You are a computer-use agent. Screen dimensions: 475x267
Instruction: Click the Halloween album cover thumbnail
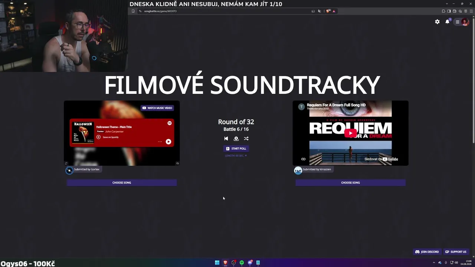point(83,132)
